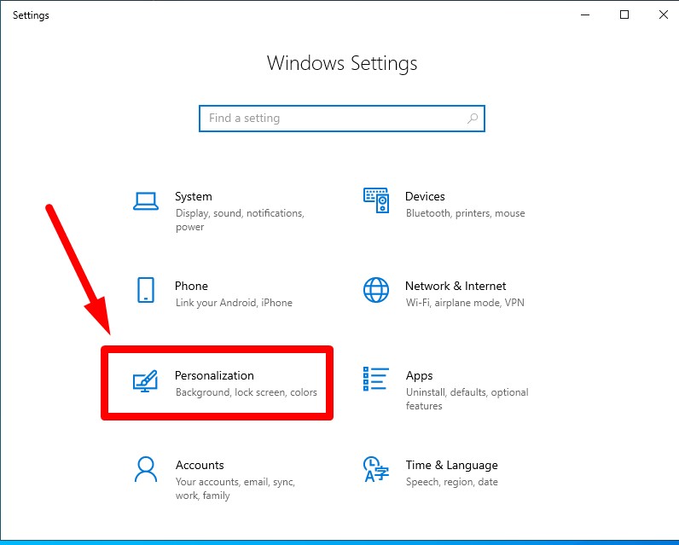Go to the Accounts title text

point(200,465)
